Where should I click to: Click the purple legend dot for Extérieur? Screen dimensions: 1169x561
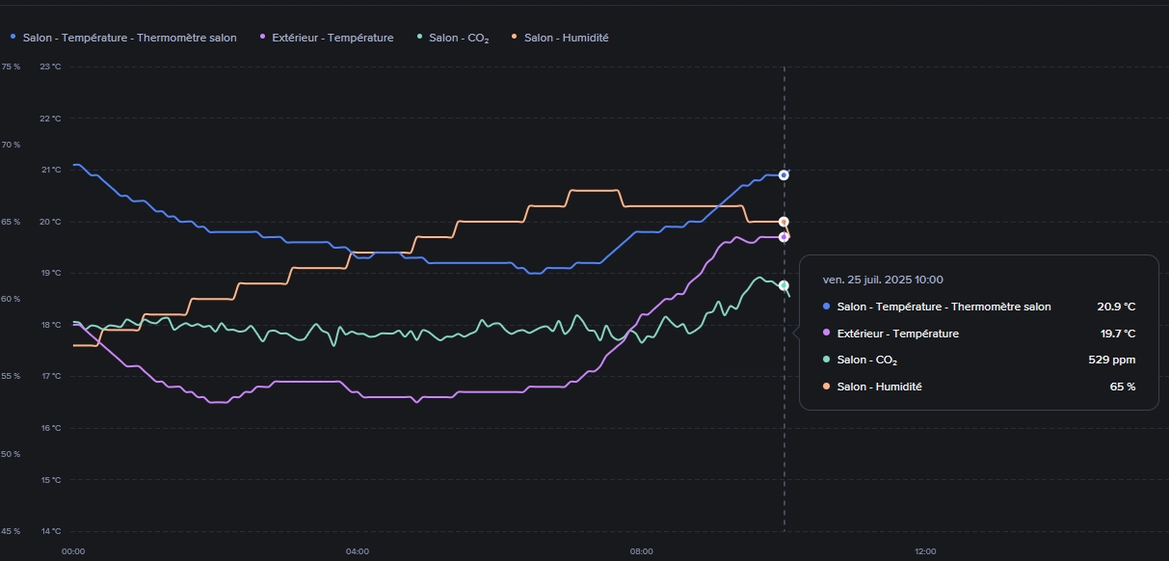263,38
